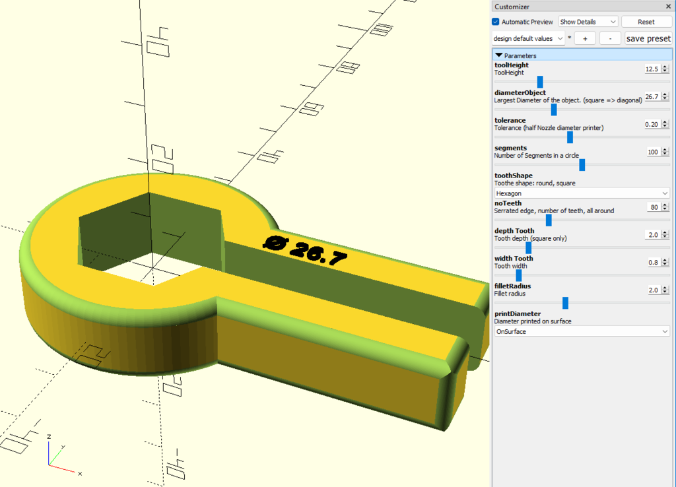The image size is (676, 487).
Task: Click the plus button to add preset
Action: 584,38
